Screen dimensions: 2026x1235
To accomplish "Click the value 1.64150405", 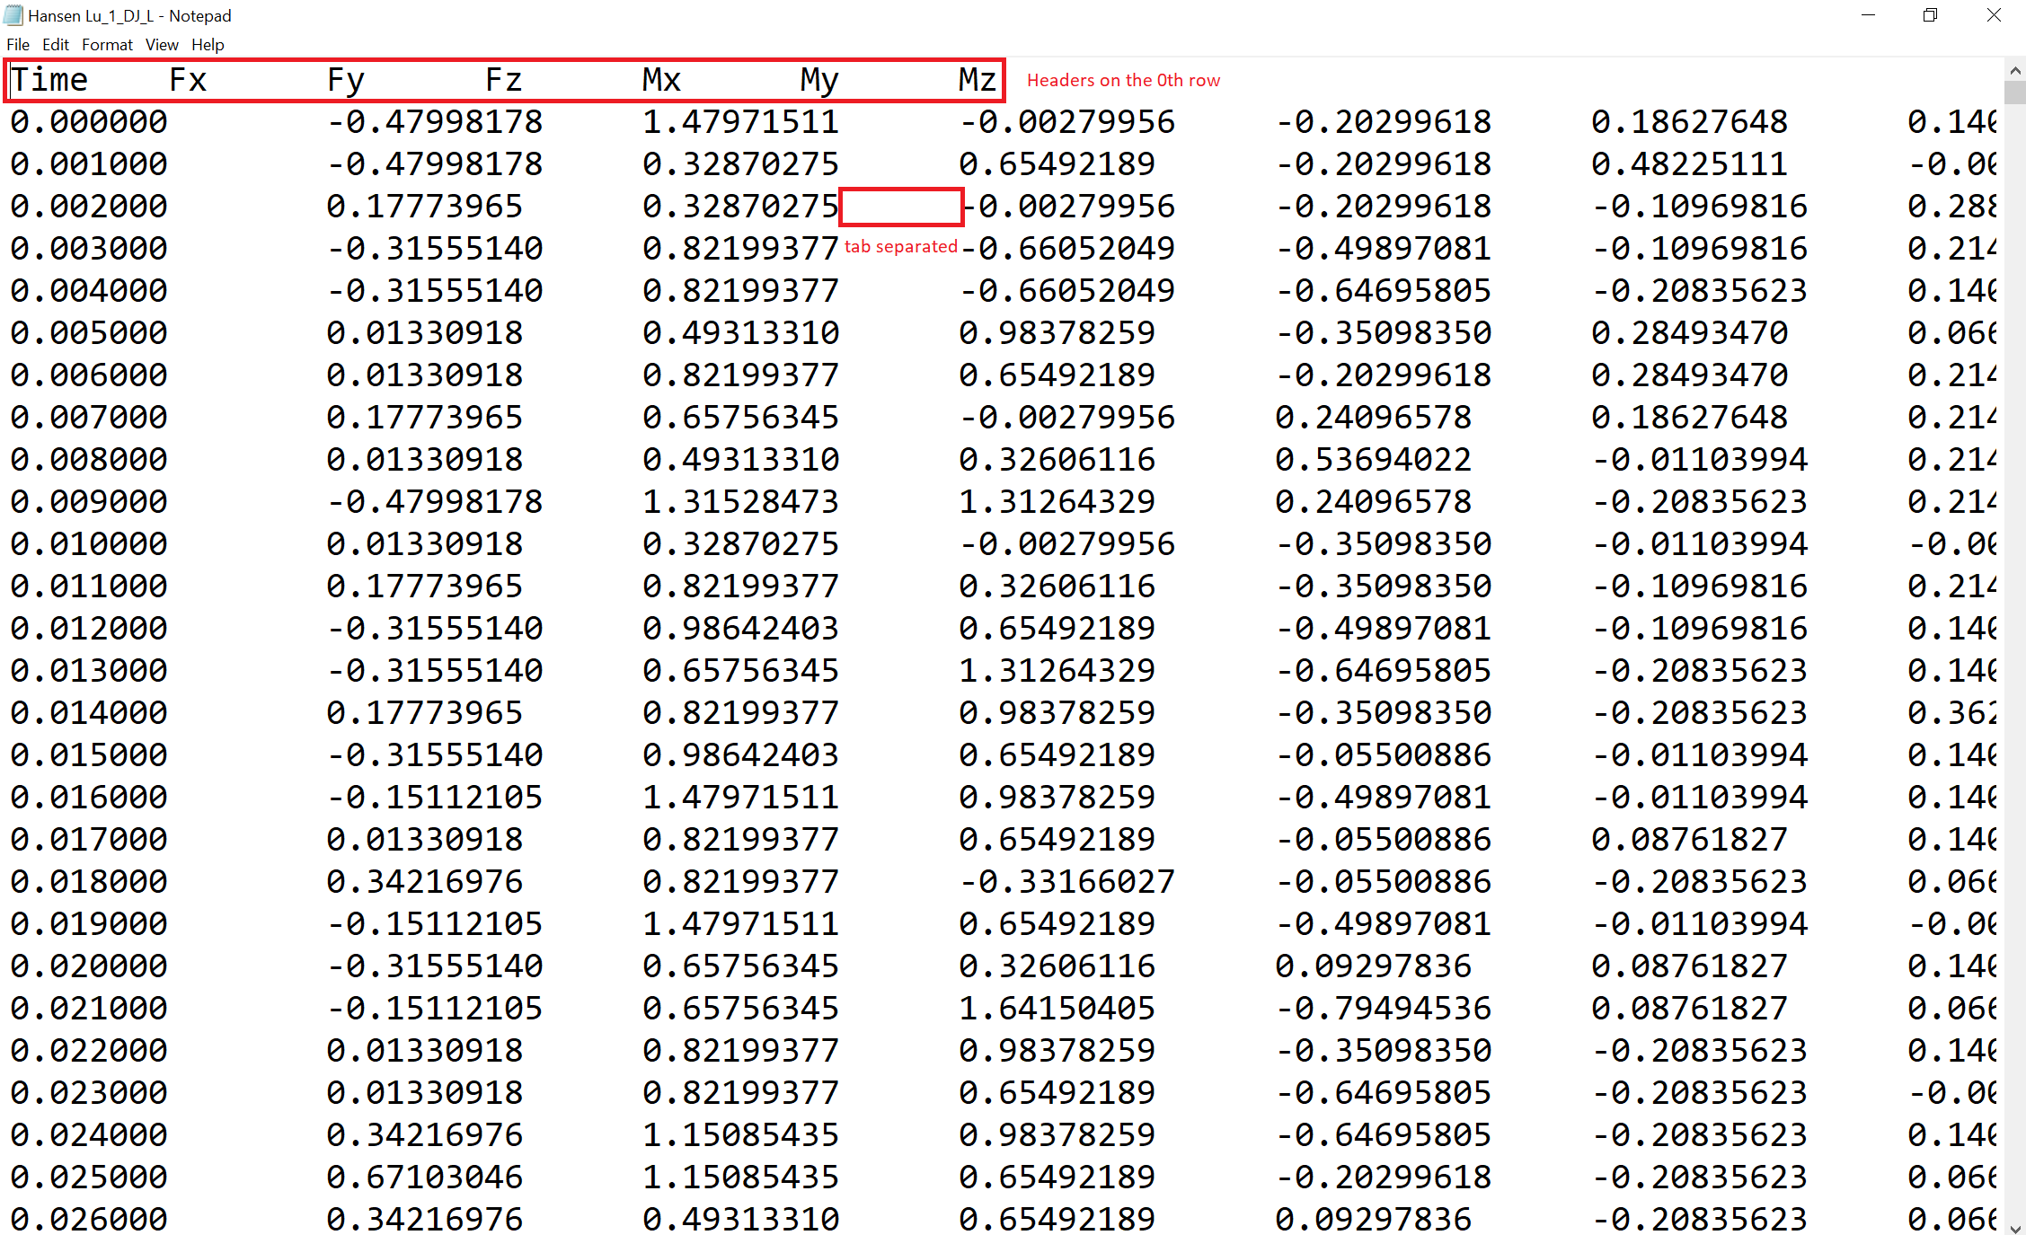I will pyautogui.click(x=1057, y=1009).
